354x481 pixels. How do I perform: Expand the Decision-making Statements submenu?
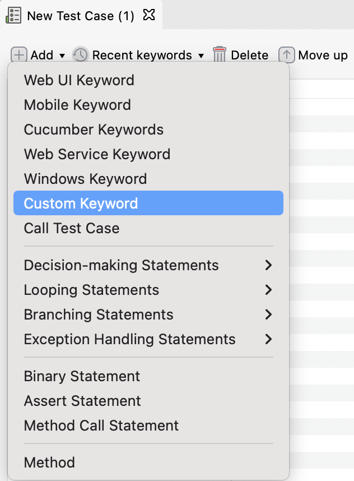121,265
